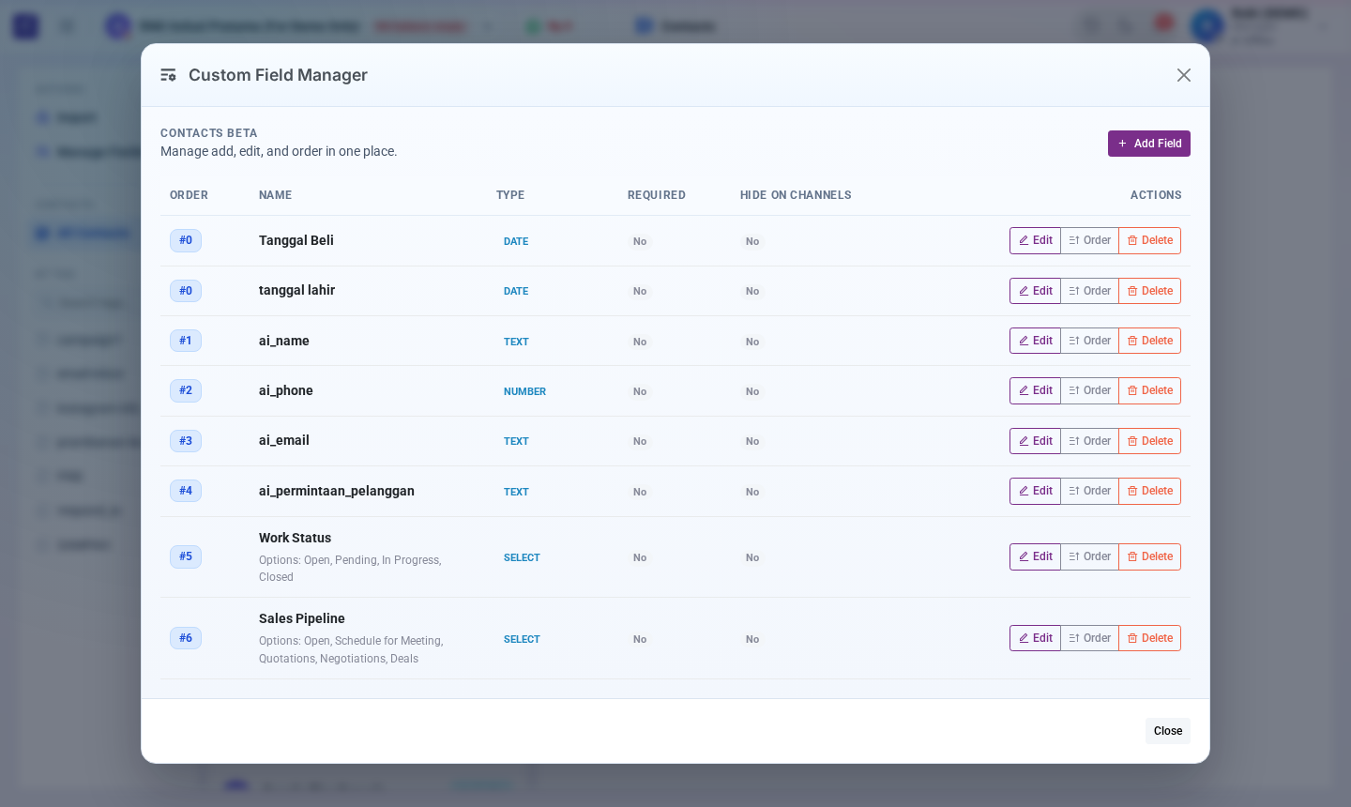Image resolution: width=1351 pixels, height=807 pixels.
Task: Close the Custom Field Manager dialog with X
Action: [x=1184, y=75]
